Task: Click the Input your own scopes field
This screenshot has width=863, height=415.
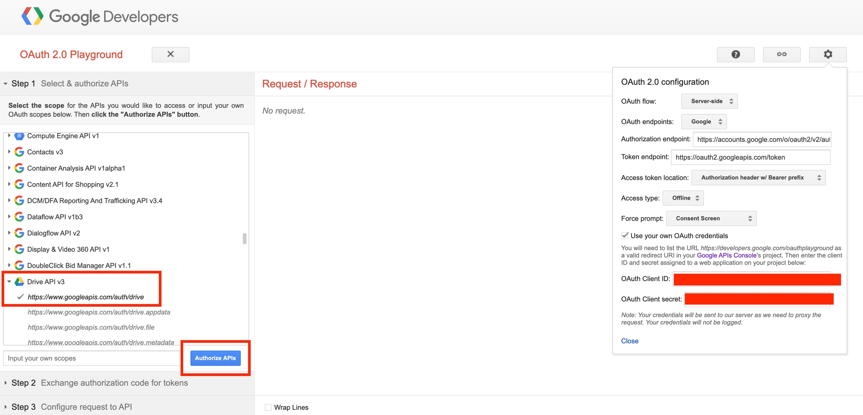Action: pyautogui.click(x=92, y=358)
